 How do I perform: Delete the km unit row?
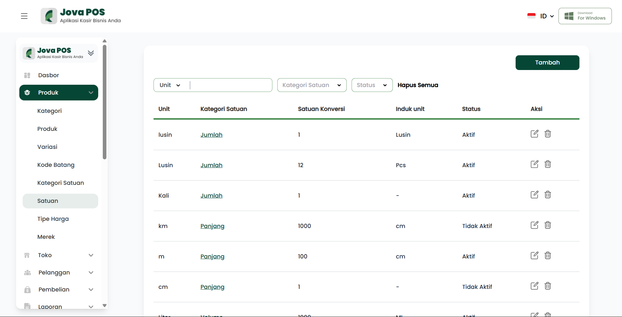coord(548,225)
